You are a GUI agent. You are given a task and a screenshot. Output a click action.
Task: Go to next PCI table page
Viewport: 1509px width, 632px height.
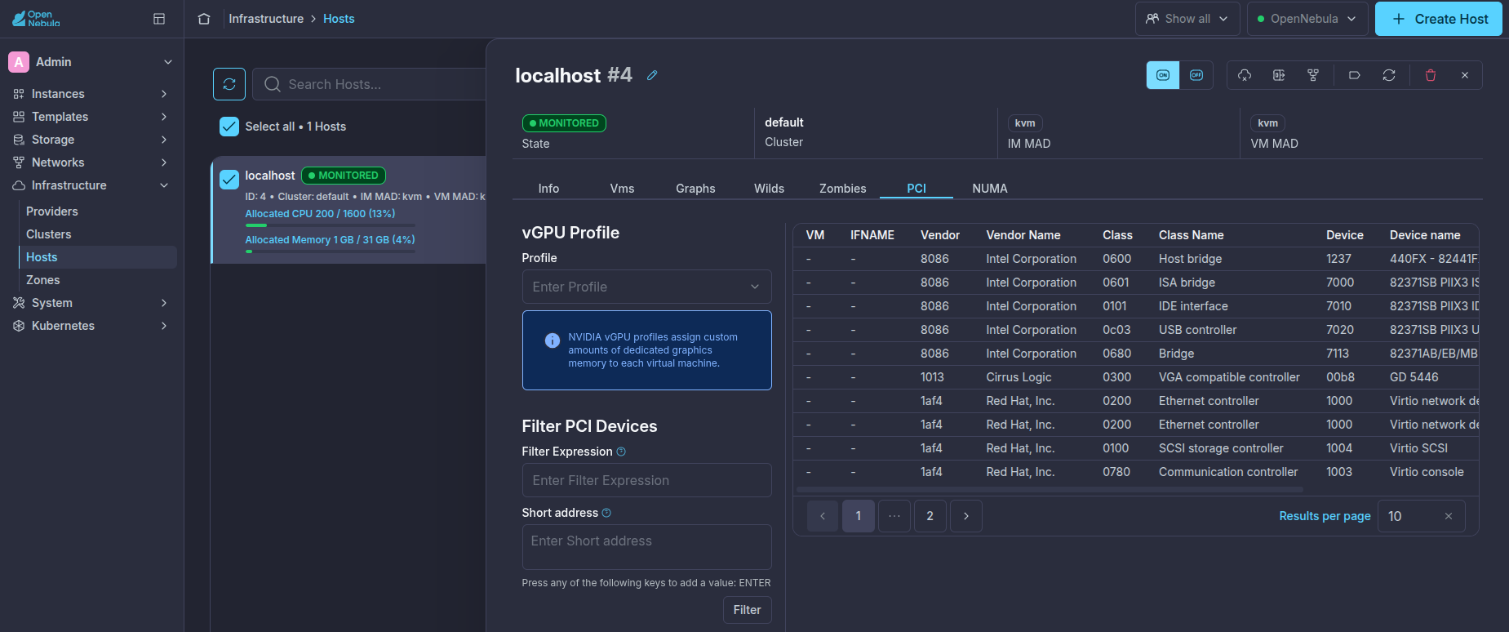tap(966, 516)
